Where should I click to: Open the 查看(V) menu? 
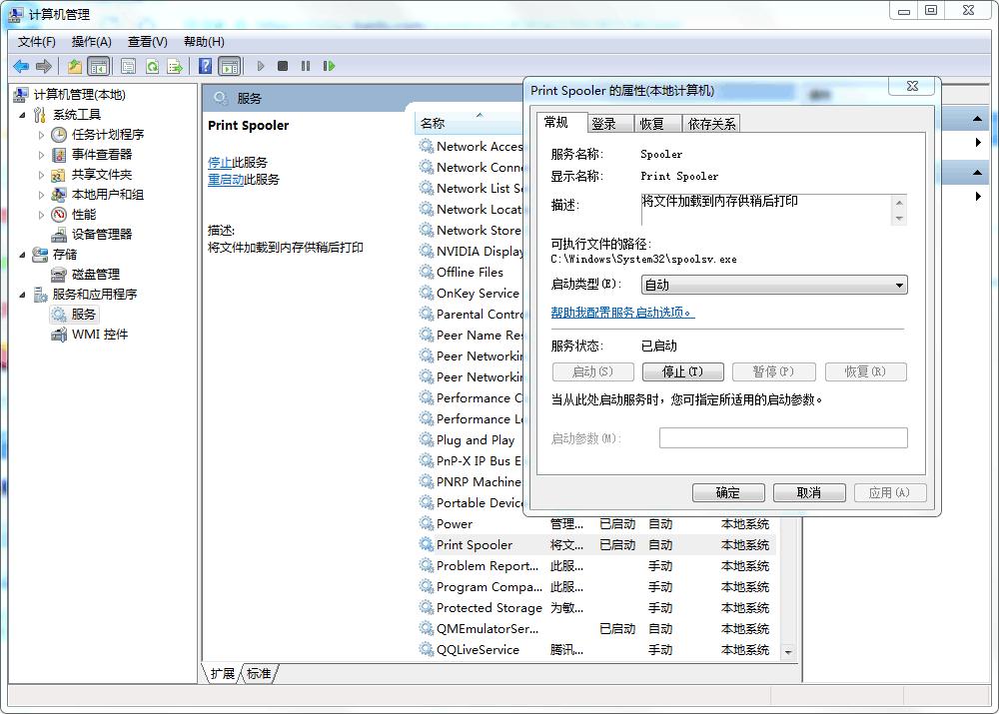point(146,41)
